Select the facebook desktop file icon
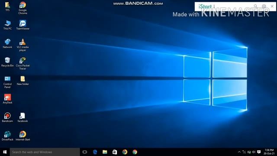This screenshot has width=277, height=156. 23,117
